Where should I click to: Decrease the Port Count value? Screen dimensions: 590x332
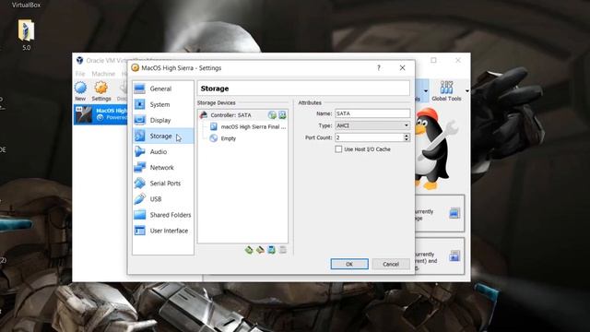pyautogui.click(x=407, y=139)
